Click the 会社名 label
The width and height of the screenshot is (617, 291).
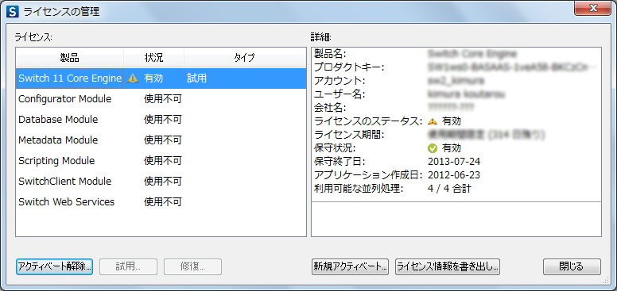pyautogui.click(x=330, y=108)
